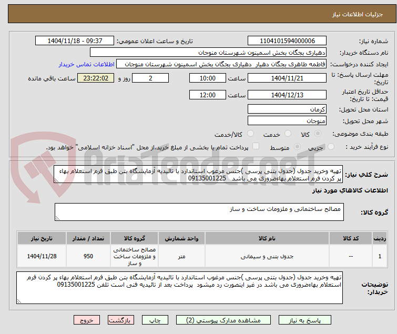Click the چاپ print button
397x334 pixels.
[x=155, y=320]
